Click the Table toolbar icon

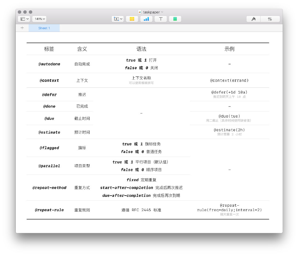(x=132, y=19)
